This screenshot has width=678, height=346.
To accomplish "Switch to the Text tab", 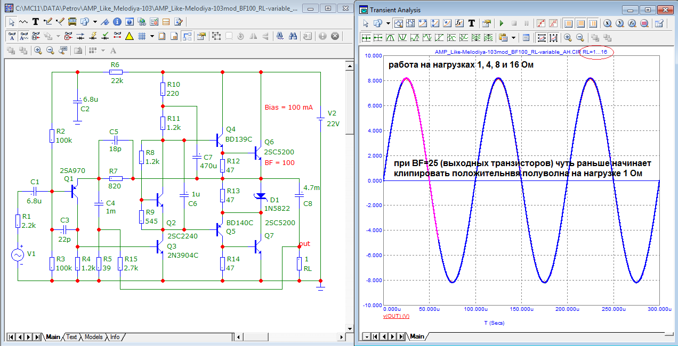I will click(x=71, y=337).
